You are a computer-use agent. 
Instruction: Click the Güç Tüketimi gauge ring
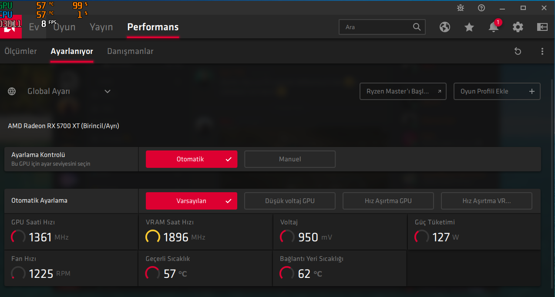point(422,237)
